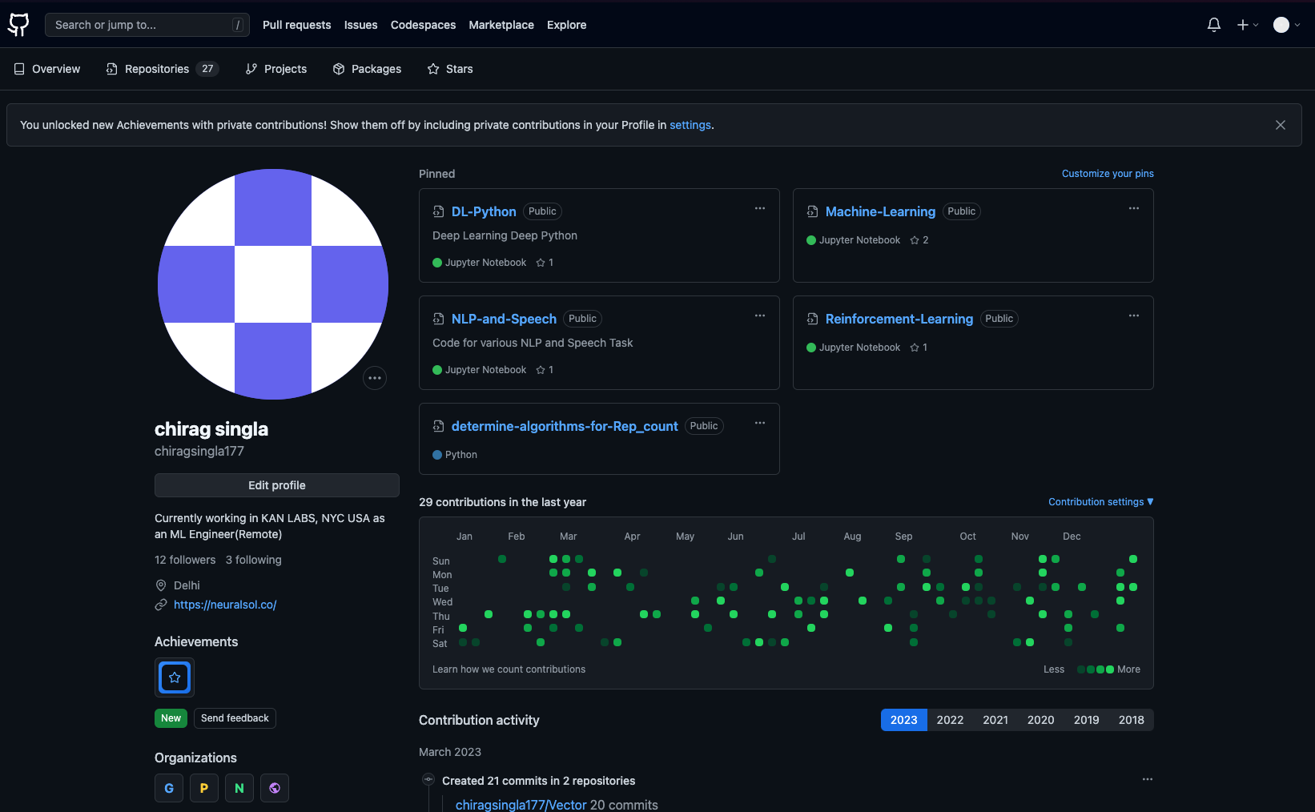Viewport: 1315px width, 812px height.
Task: Click the star achievement badge
Action: coord(175,677)
